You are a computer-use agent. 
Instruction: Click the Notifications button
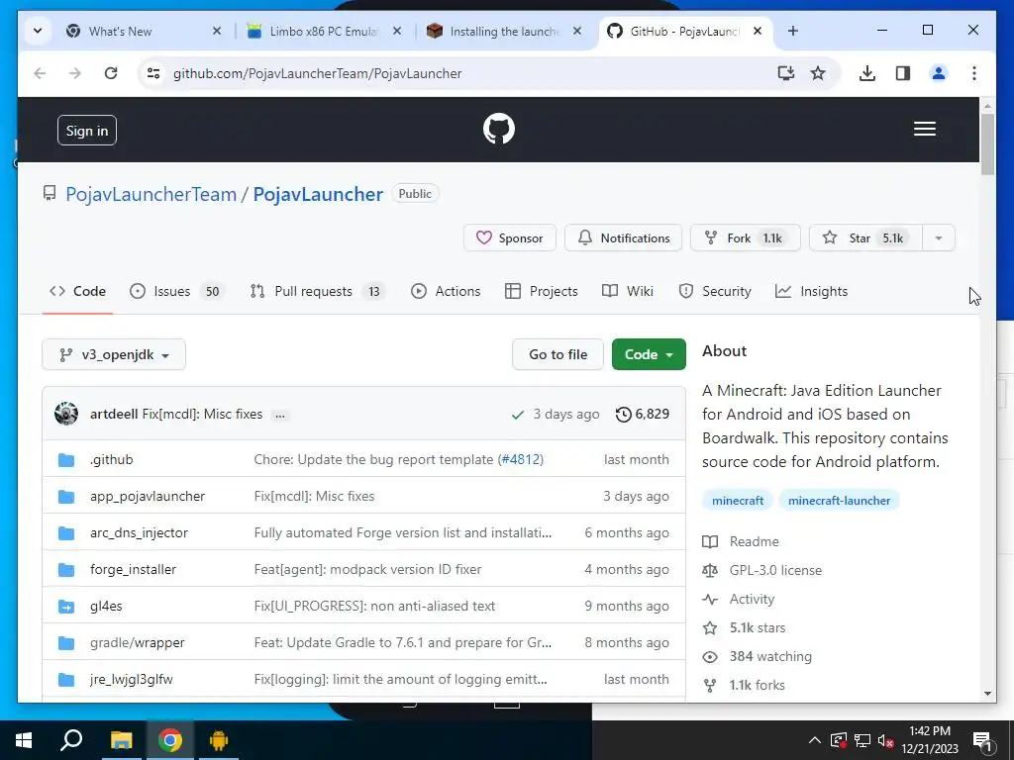(x=624, y=237)
